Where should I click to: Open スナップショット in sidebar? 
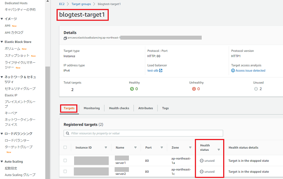(17, 56)
